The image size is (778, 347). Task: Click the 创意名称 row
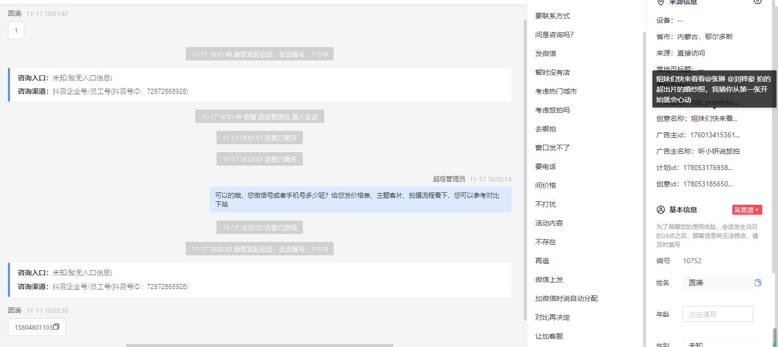(697, 118)
